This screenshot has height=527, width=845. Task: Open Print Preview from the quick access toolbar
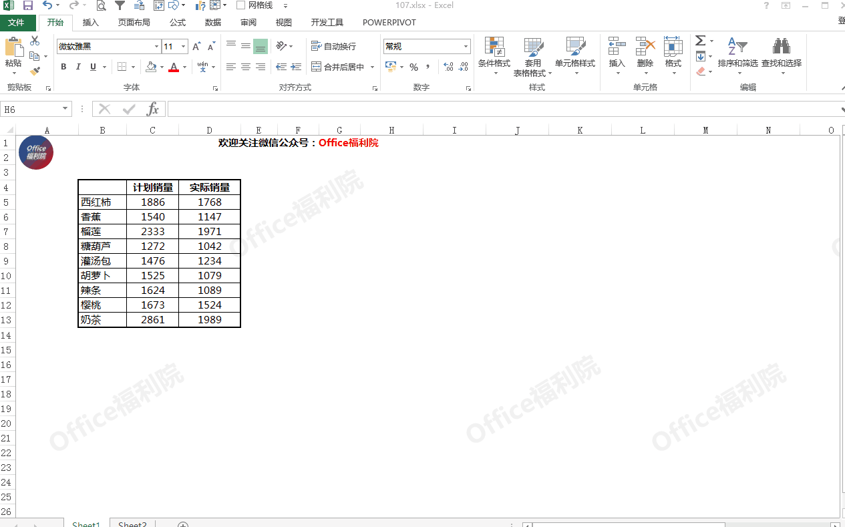[x=101, y=5]
